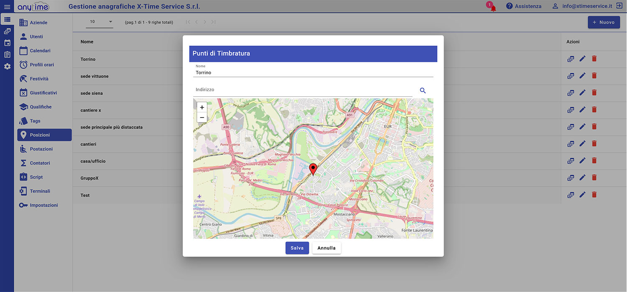Open the hamburger menu
Image resolution: width=627 pixels, height=292 pixels.
(x=7, y=7)
